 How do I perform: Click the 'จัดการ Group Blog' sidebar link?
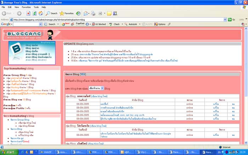[x=20, y=120]
